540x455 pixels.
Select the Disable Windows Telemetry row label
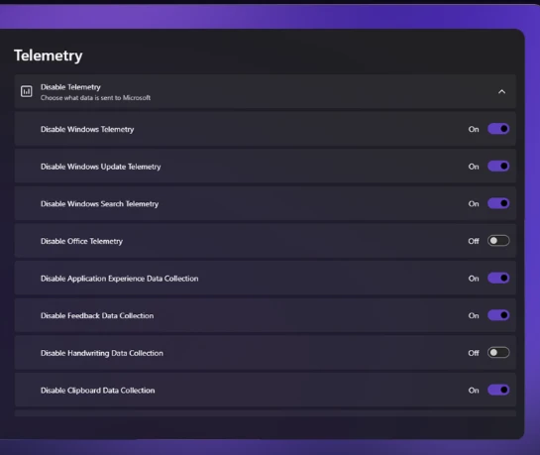click(87, 129)
